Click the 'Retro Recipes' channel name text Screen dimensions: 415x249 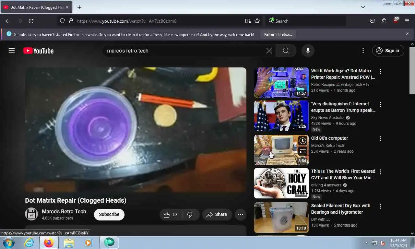(x=340, y=85)
